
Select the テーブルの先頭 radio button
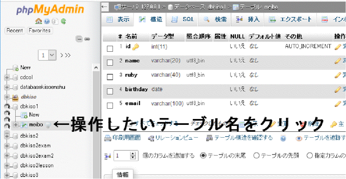click(257, 156)
